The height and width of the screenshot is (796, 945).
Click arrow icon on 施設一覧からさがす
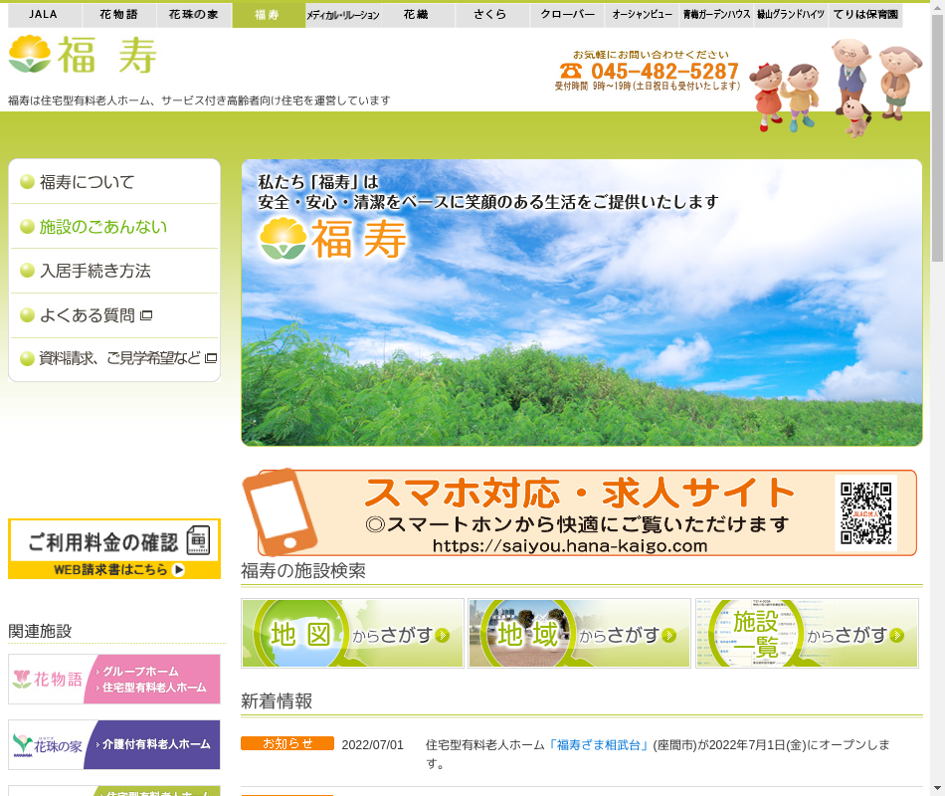point(897,635)
